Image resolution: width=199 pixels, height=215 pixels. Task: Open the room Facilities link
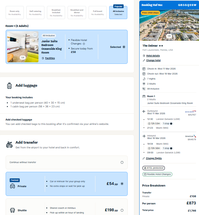pos(50,58)
